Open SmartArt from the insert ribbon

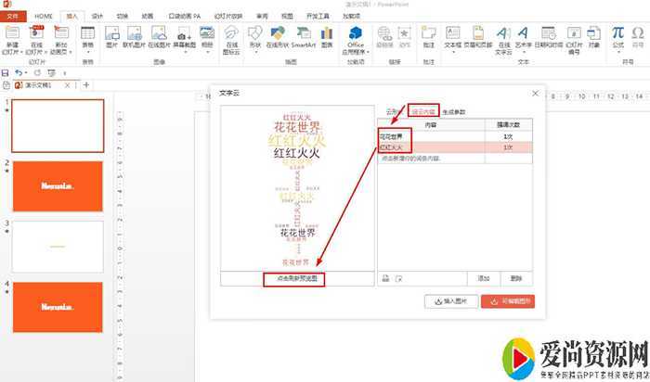(x=304, y=39)
